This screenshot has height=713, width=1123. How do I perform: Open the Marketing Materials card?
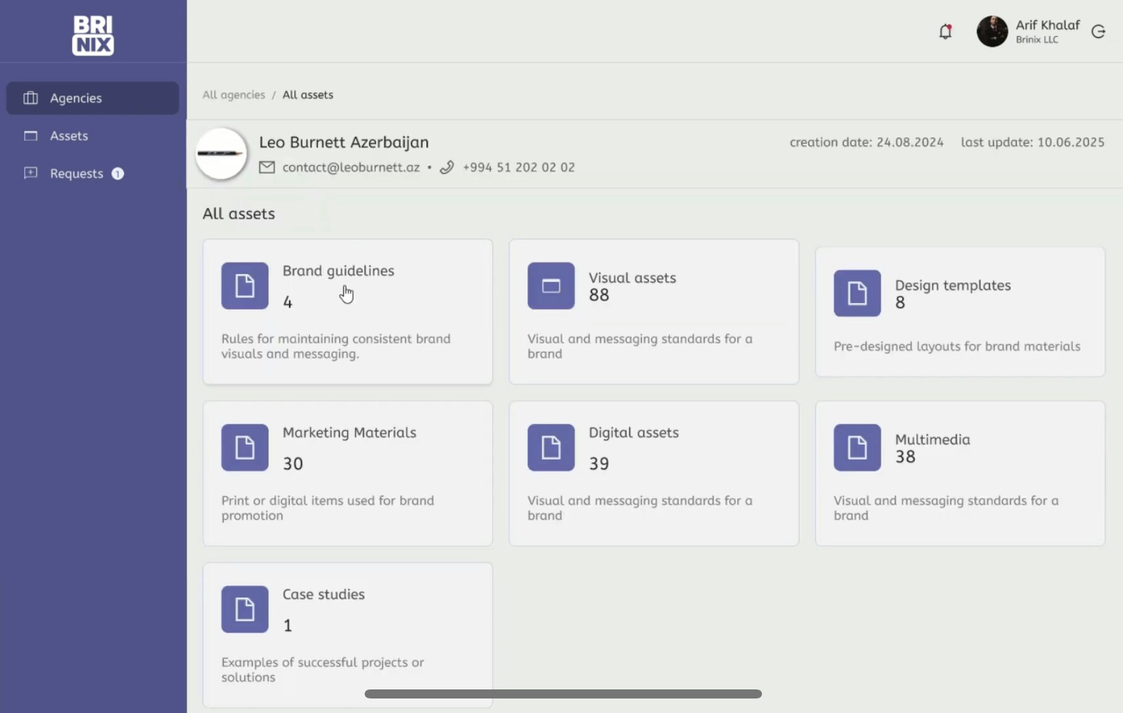pyautogui.click(x=348, y=474)
